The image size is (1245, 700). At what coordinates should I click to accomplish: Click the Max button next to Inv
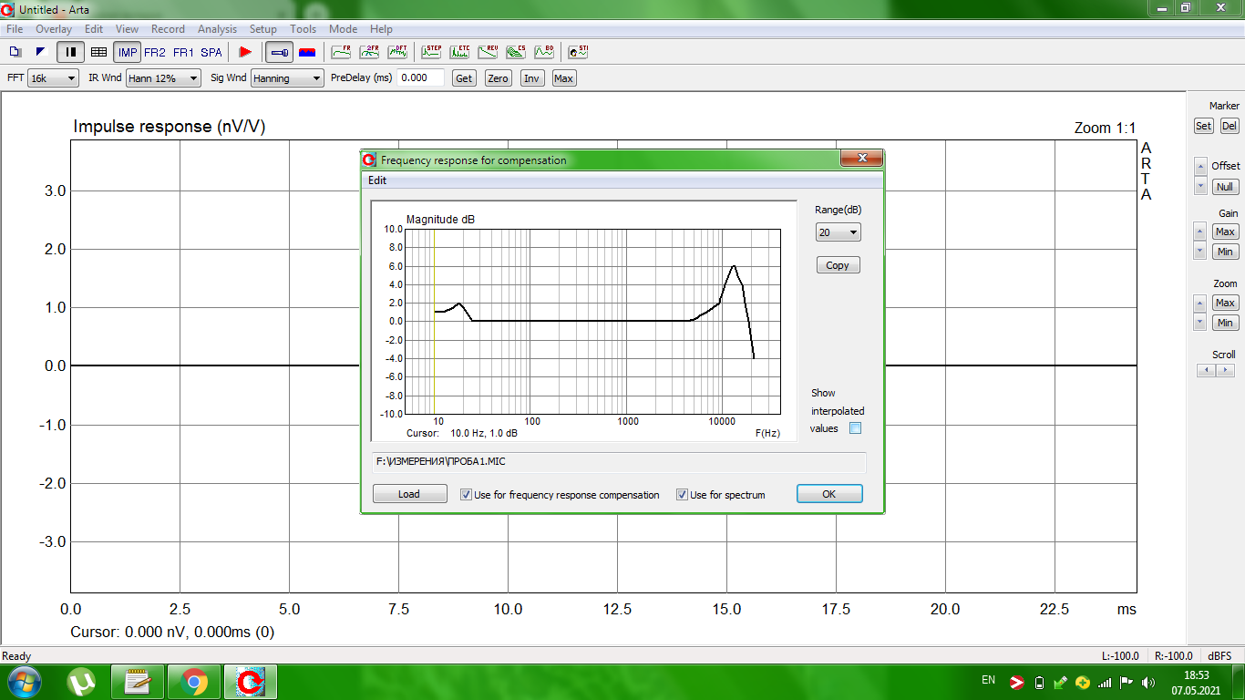click(563, 78)
